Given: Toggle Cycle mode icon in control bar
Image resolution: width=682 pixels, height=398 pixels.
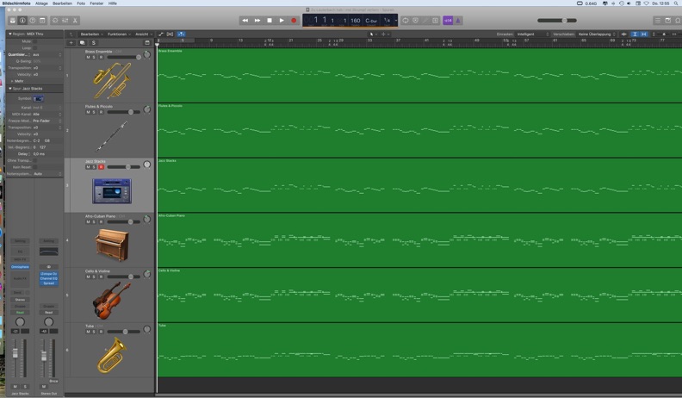Looking at the screenshot, I should (406, 21).
